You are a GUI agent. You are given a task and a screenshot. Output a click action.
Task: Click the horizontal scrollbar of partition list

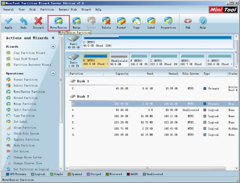tap(148, 168)
